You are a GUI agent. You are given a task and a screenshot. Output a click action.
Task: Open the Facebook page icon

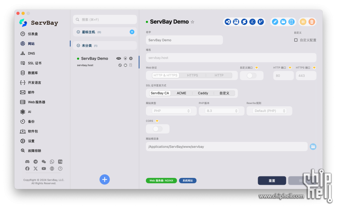pyautogui.click(x=27, y=169)
